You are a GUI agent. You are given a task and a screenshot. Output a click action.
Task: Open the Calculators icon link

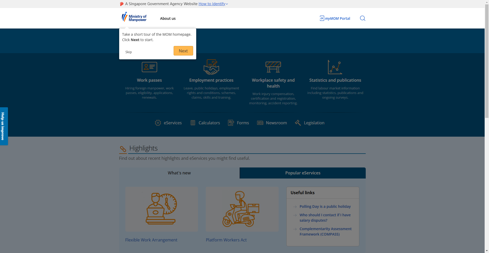pos(193,123)
